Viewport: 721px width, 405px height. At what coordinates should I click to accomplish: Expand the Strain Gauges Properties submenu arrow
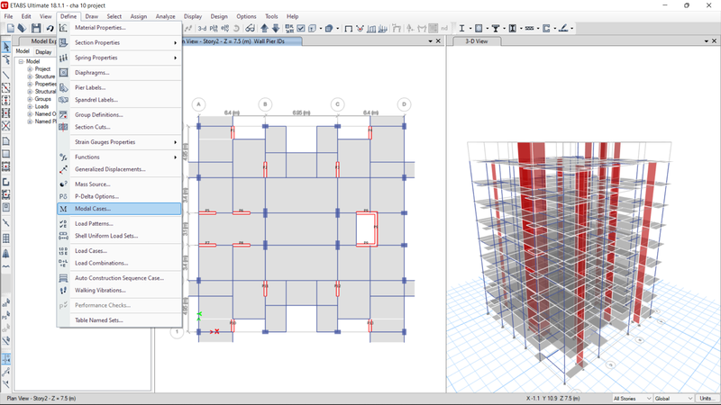click(x=175, y=142)
